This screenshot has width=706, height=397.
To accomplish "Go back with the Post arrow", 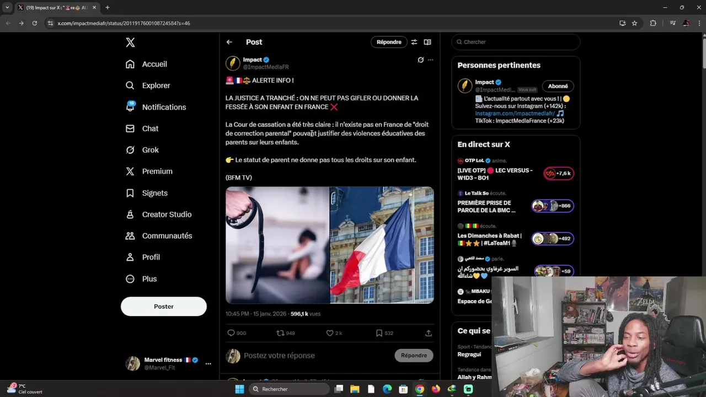I will point(229,42).
